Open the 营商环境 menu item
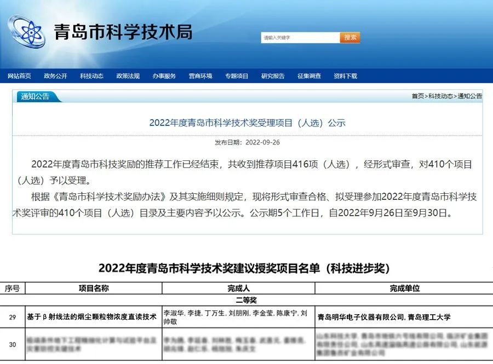This screenshot has height=364, width=493. (200, 76)
